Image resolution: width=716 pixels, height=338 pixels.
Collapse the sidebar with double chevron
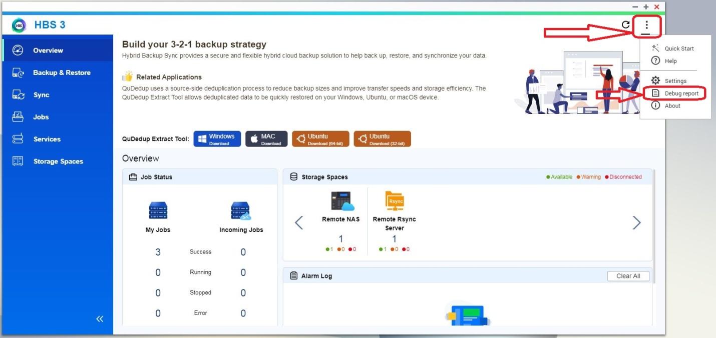(x=100, y=319)
